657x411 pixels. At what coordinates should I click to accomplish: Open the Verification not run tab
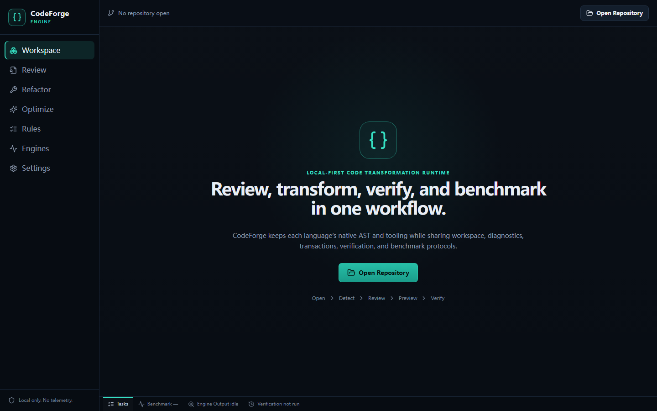(x=274, y=404)
